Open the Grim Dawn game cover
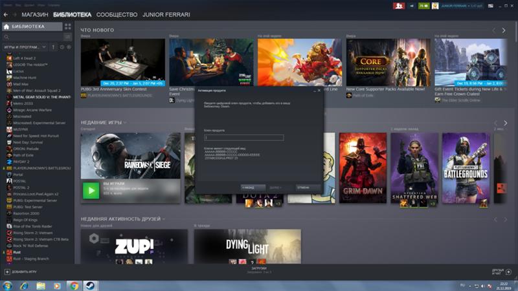Viewport: 518px width, 291px height. [x=363, y=168]
